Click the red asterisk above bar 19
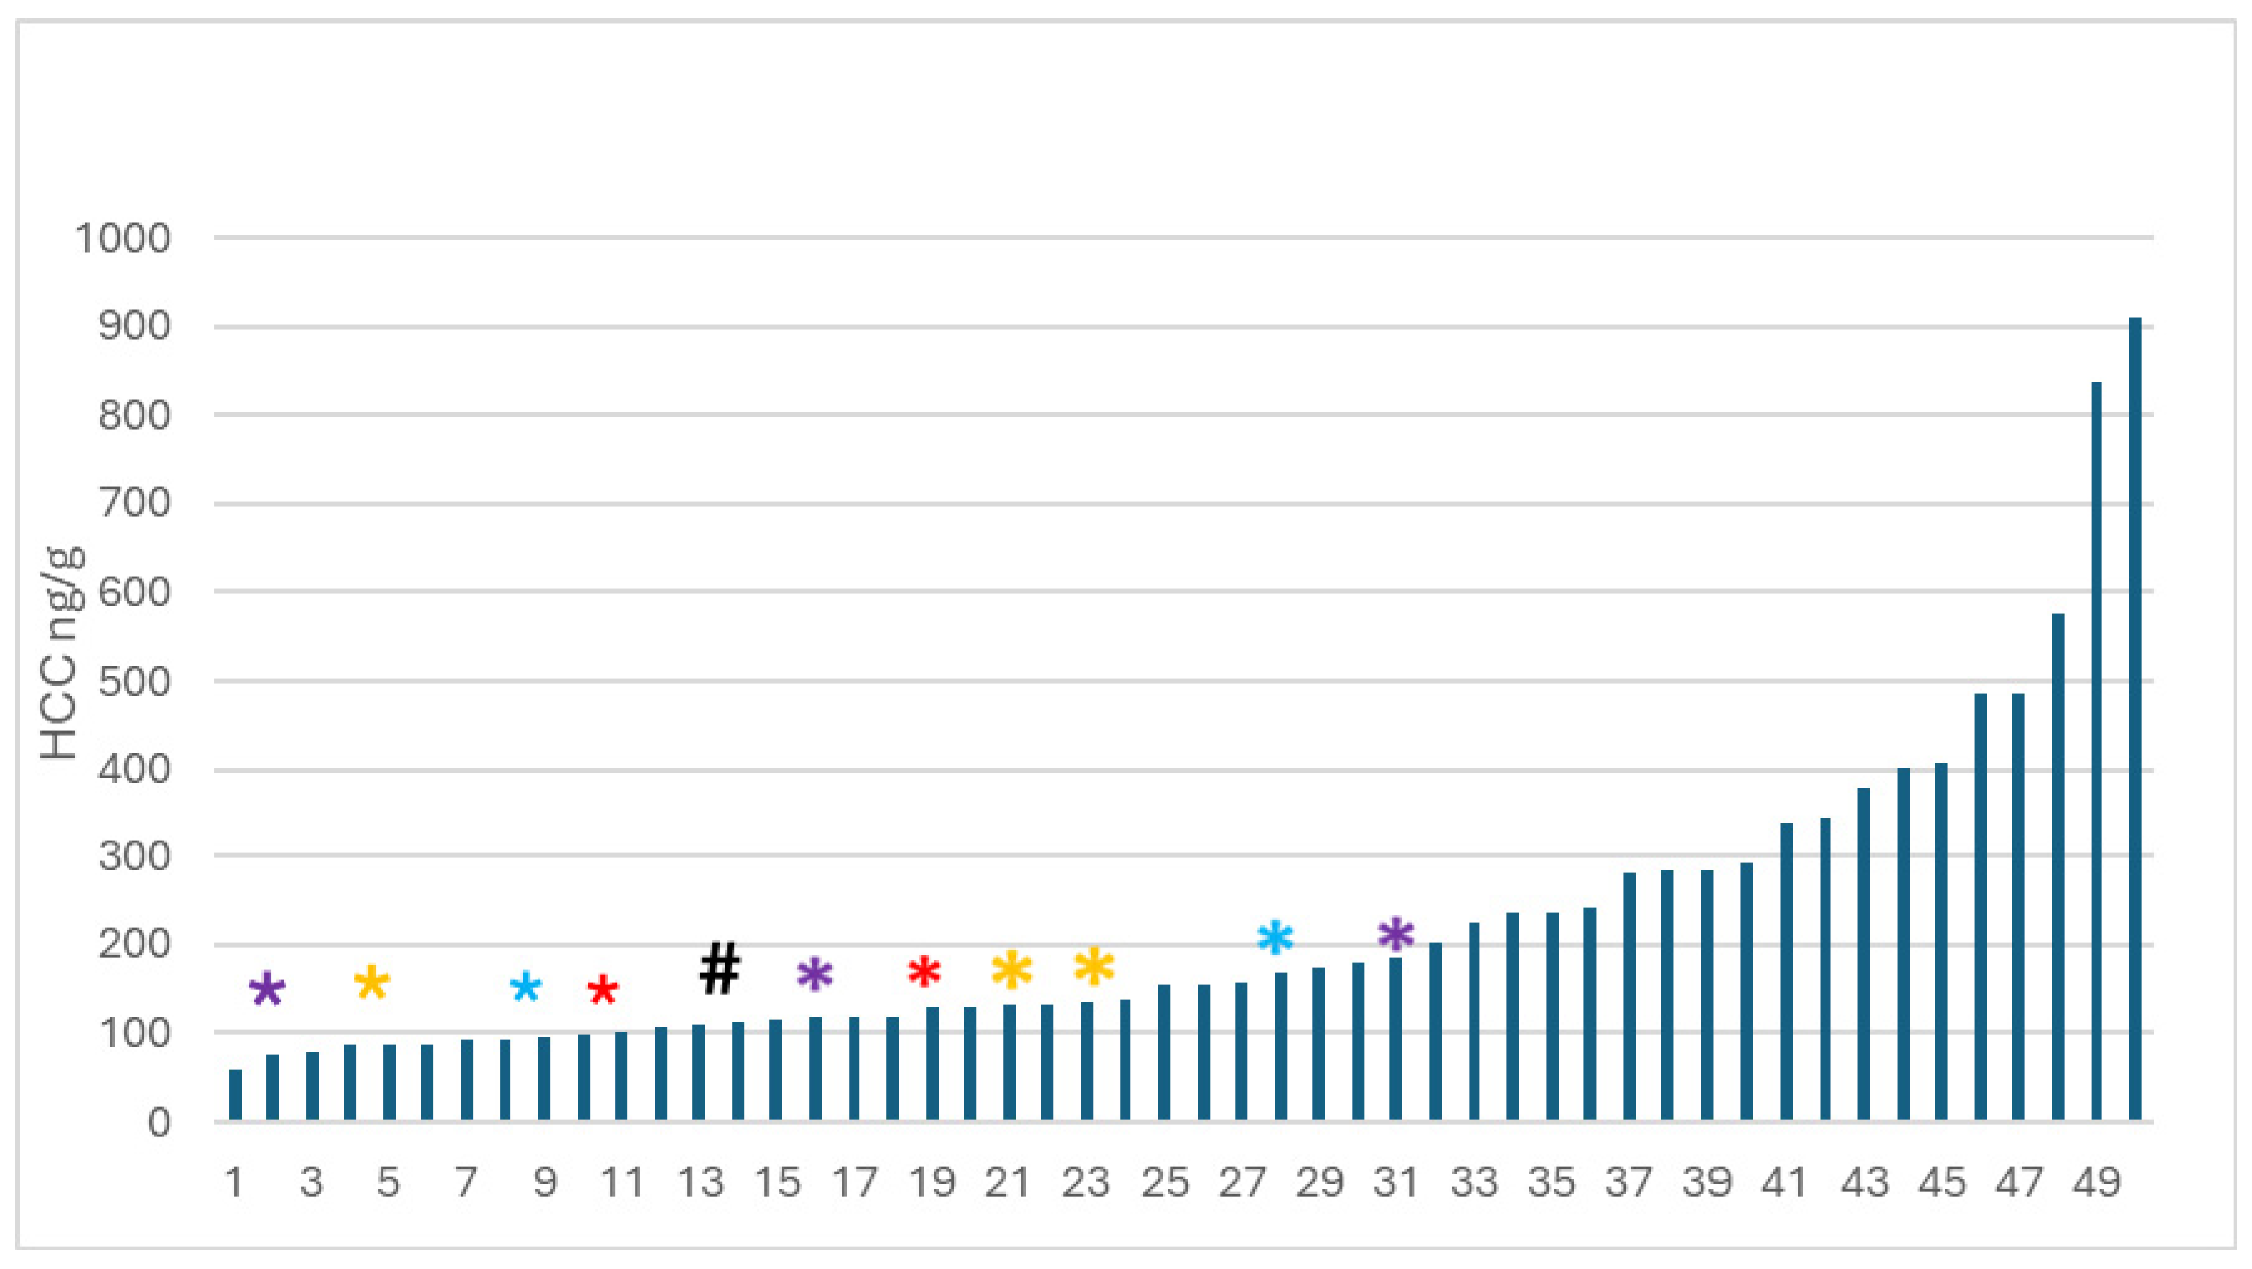This screenshot has width=2252, height=1269. [924, 971]
